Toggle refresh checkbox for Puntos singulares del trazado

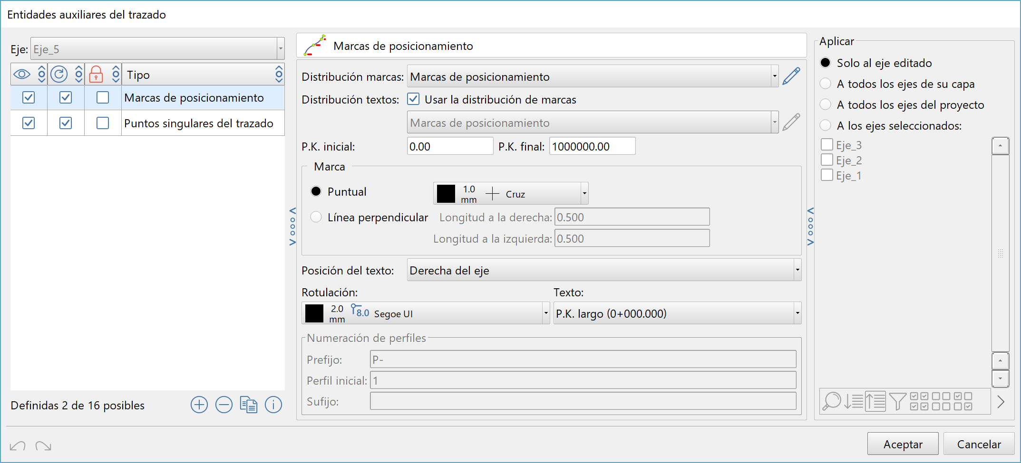click(66, 123)
